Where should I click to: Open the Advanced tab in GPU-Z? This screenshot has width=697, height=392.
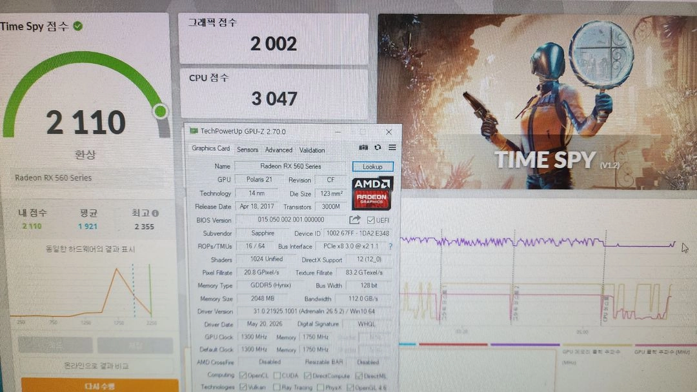(279, 150)
